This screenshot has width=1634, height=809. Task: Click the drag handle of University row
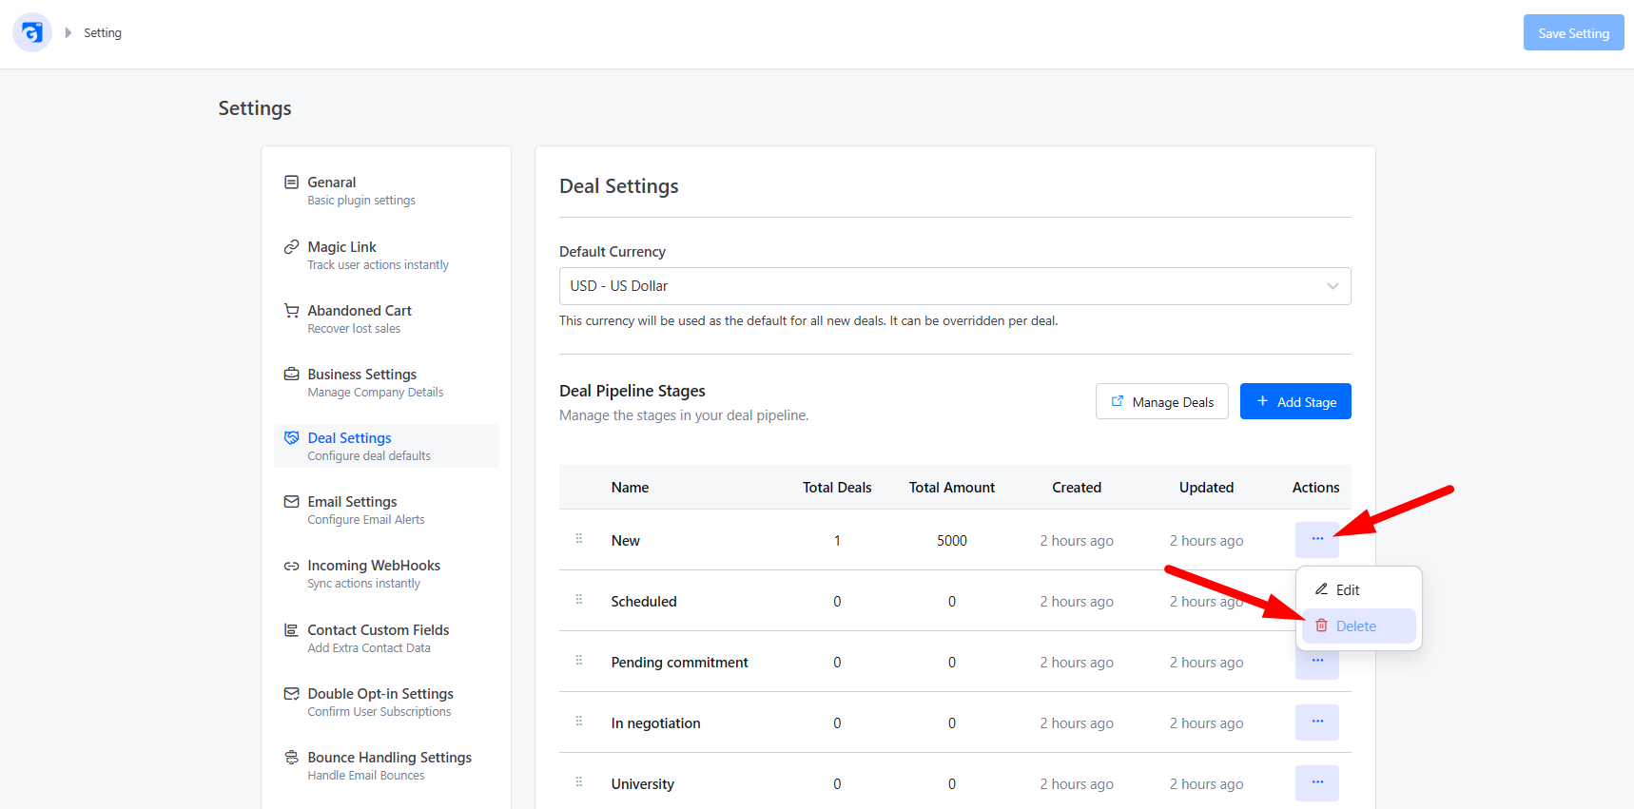click(578, 781)
